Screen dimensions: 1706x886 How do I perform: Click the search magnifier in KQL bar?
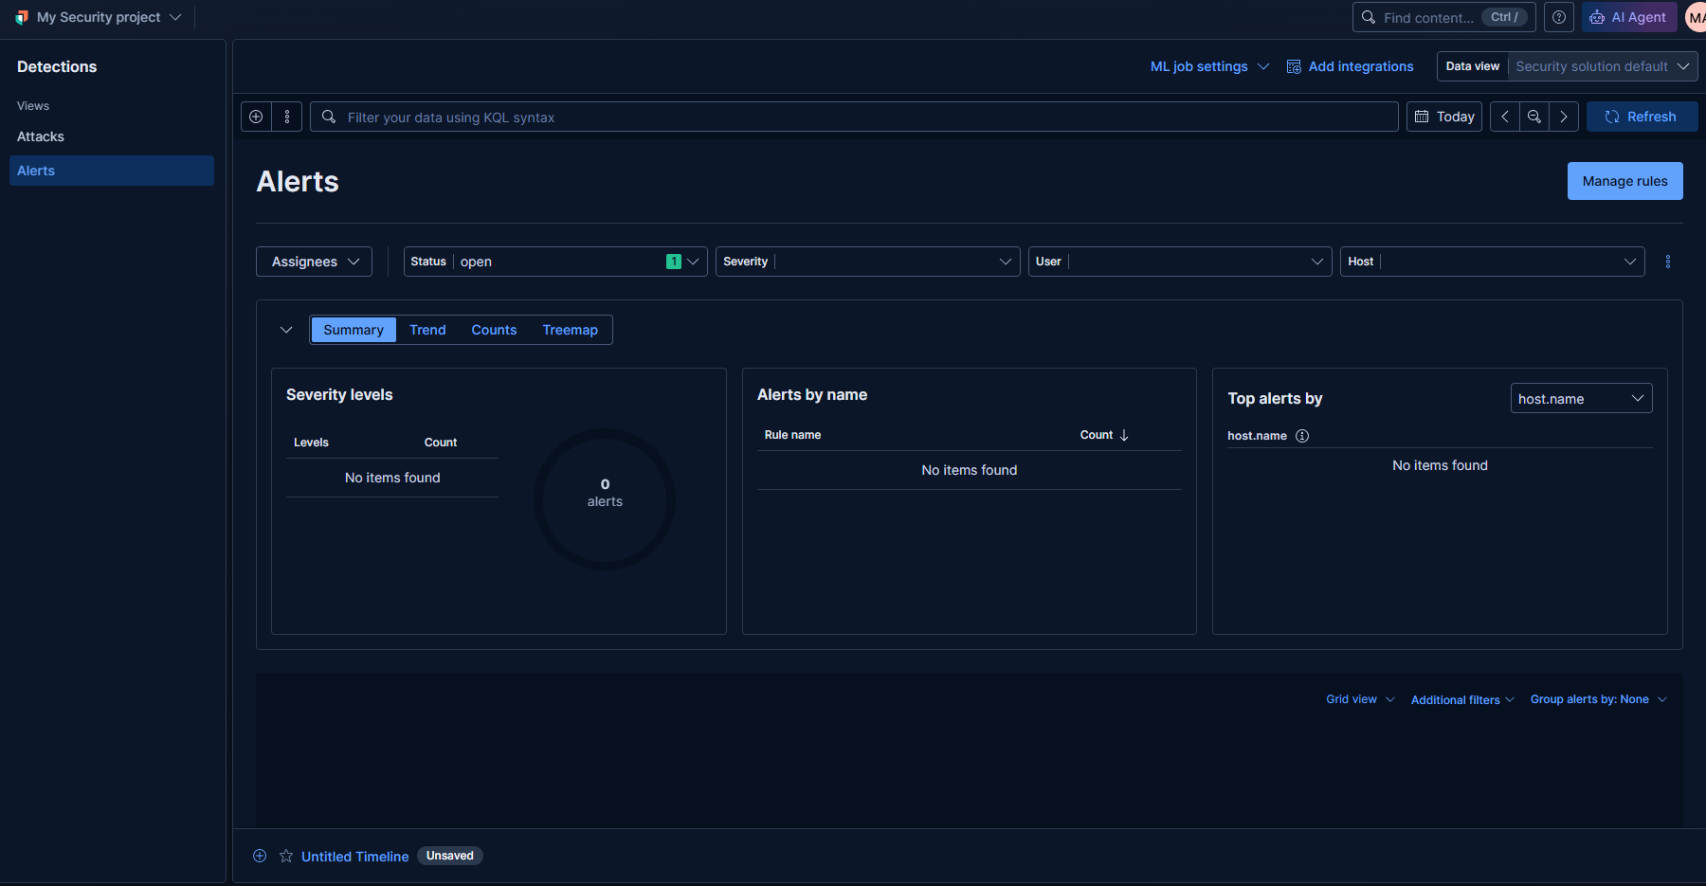(x=329, y=117)
